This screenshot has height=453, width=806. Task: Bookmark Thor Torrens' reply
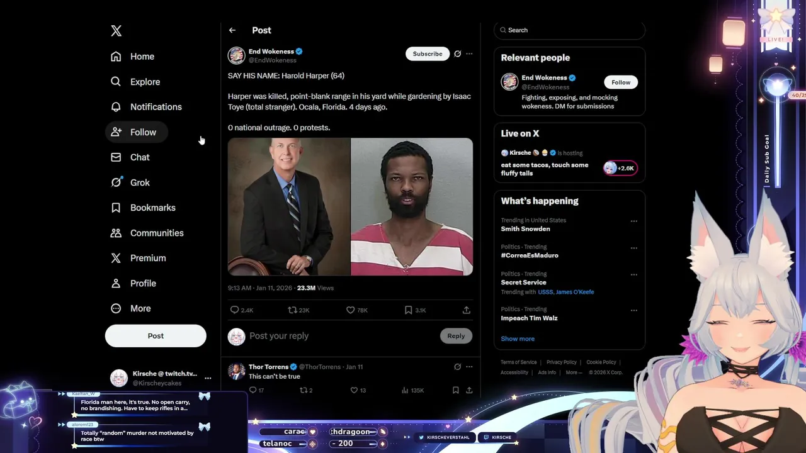[456, 391]
